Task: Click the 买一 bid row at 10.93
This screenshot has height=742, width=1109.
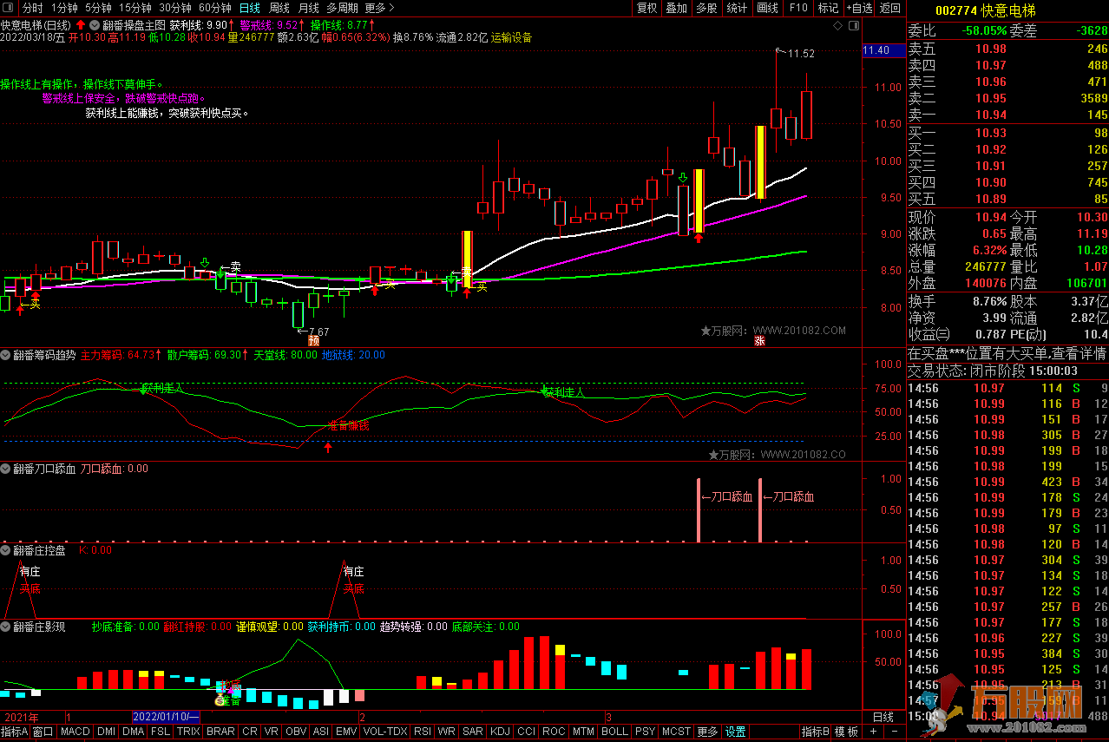Action: pyautogui.click(x=1007, y=133)
